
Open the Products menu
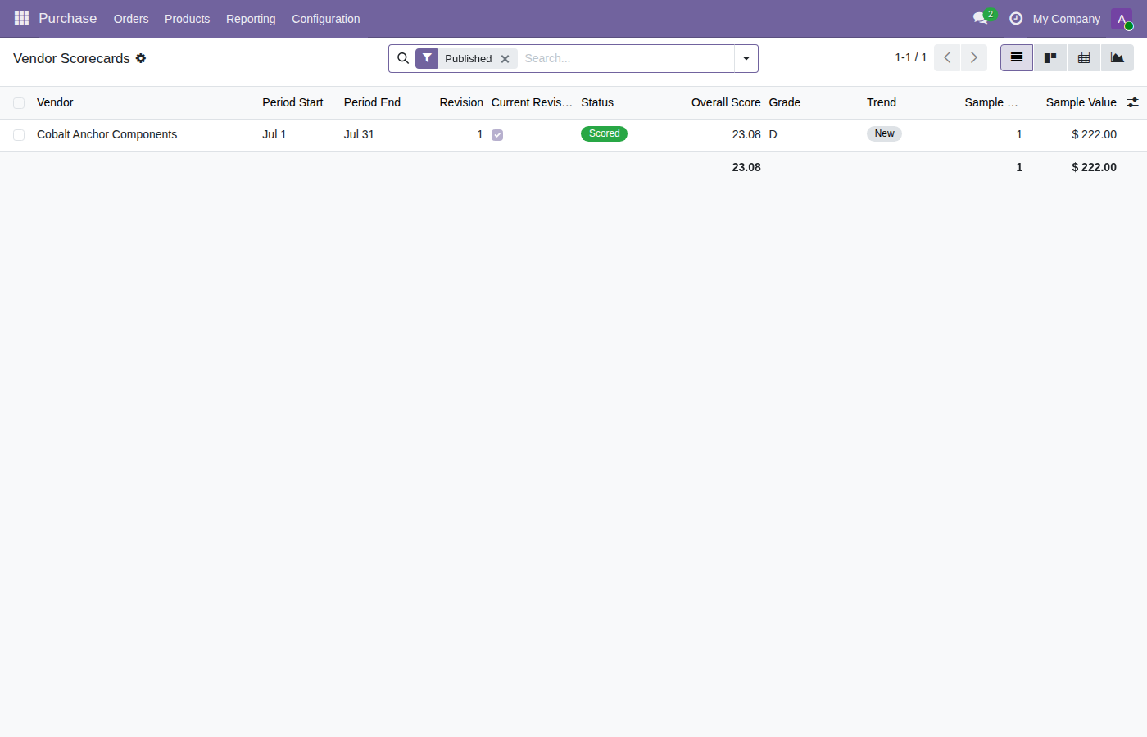(187, 19)
